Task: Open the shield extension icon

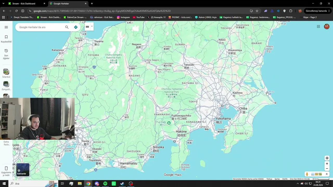Action: coord(284,11)
